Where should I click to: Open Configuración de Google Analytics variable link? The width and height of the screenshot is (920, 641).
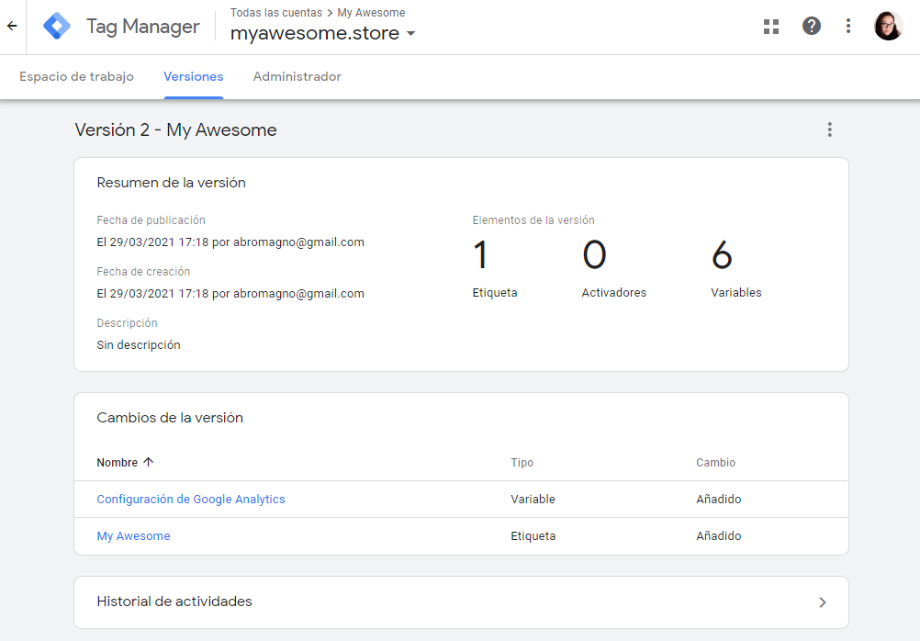point(191,499)
